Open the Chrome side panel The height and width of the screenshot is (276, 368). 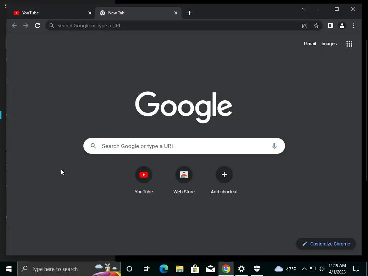[331, 26]
